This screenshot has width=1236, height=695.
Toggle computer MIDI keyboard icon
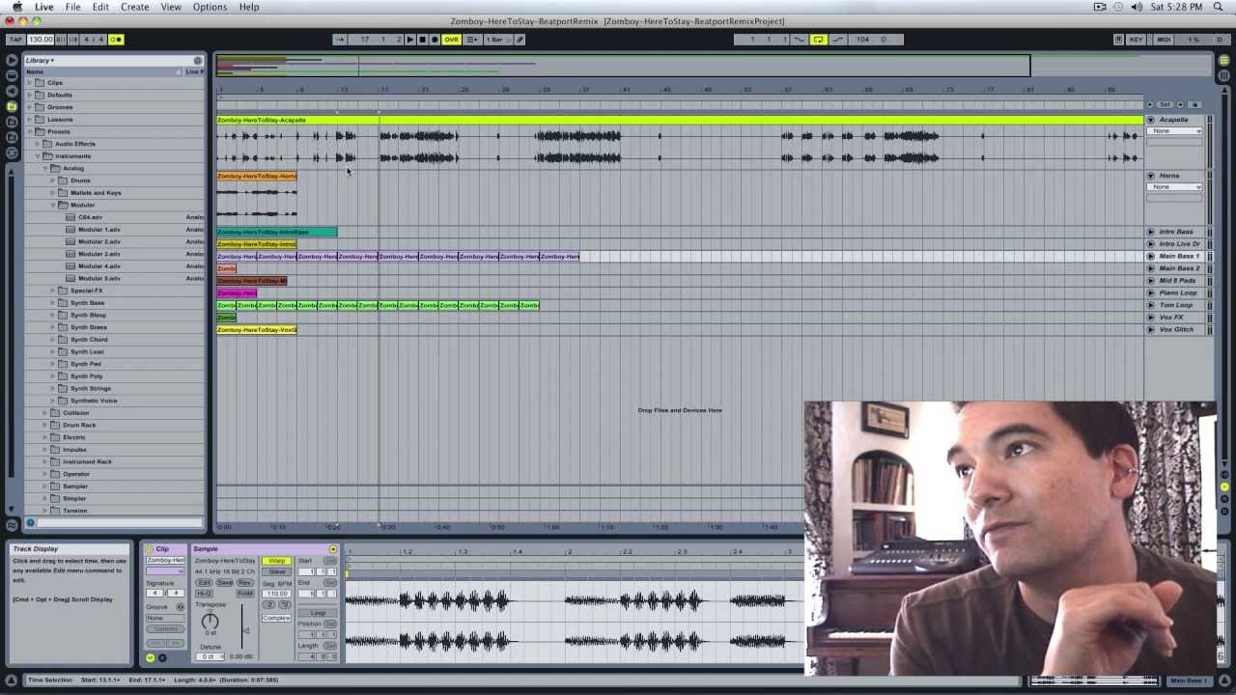[x=1118, y=40]
